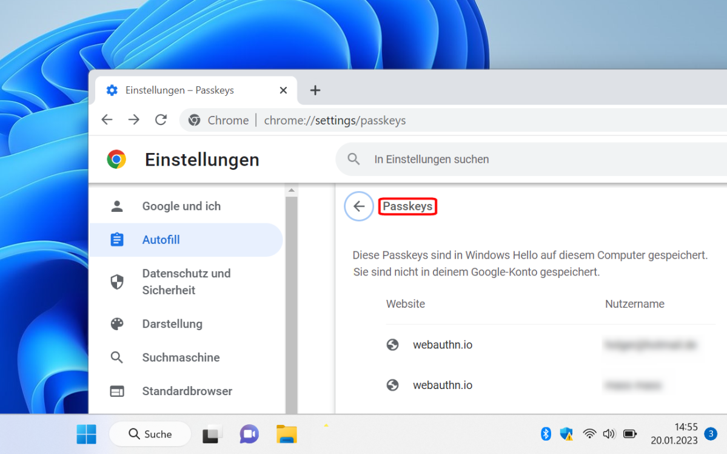Open the notification badge showing 3
727x454 pixels.
click(710, 433)
